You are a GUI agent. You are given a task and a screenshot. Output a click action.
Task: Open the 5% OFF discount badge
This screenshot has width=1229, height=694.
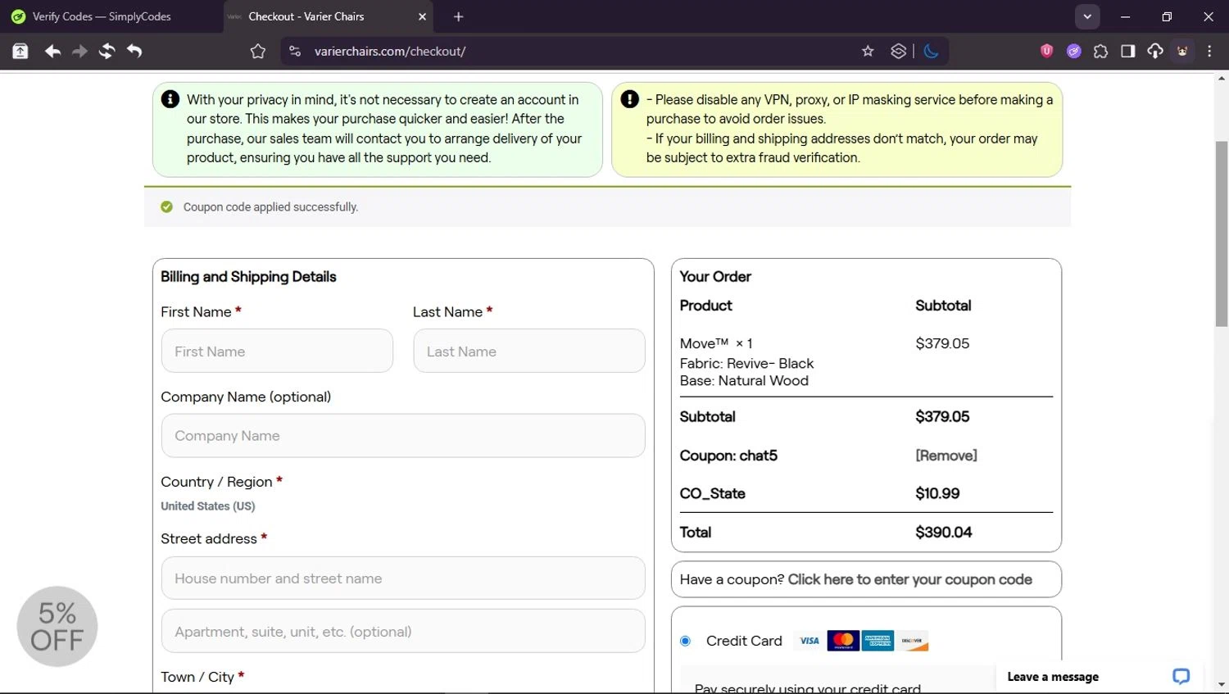click(57, 627)
